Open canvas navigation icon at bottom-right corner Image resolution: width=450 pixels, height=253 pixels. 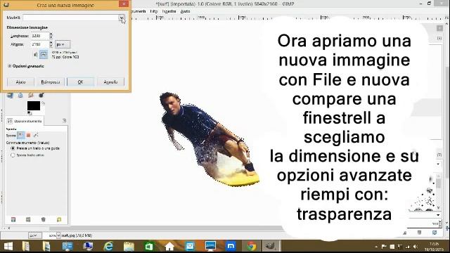pos(447,228)
